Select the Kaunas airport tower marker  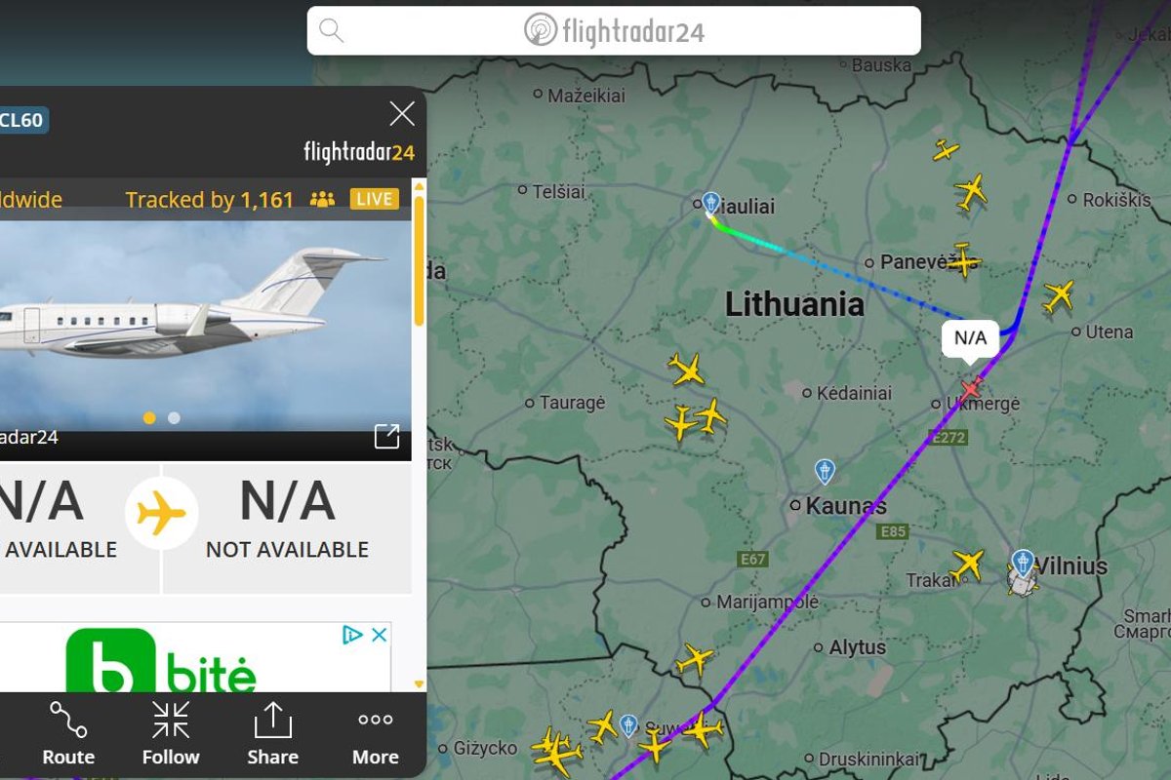(x=825, y=472)
